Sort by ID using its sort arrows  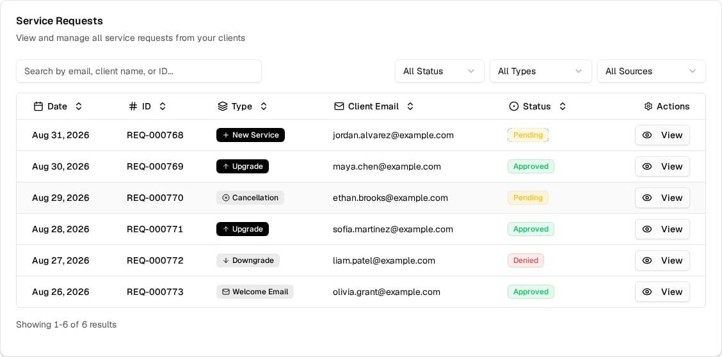(x=163, y=106)
